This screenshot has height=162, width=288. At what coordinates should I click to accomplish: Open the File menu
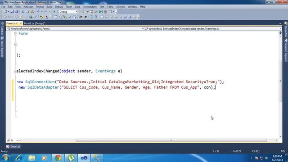3,7
